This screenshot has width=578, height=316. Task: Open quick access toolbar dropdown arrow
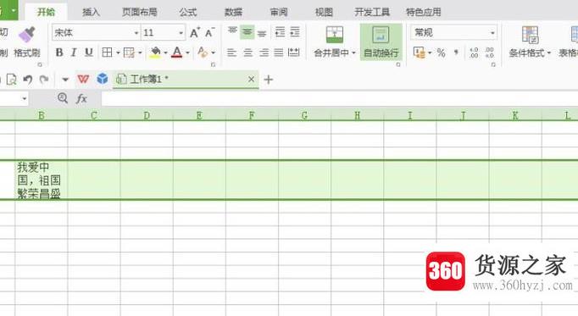[x=65, y=80]
